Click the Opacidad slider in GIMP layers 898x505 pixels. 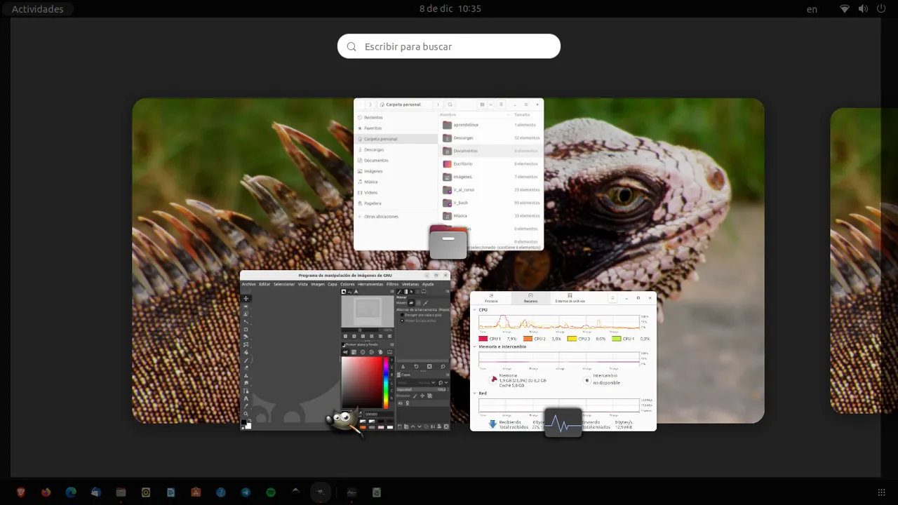(x=423, y=390)
